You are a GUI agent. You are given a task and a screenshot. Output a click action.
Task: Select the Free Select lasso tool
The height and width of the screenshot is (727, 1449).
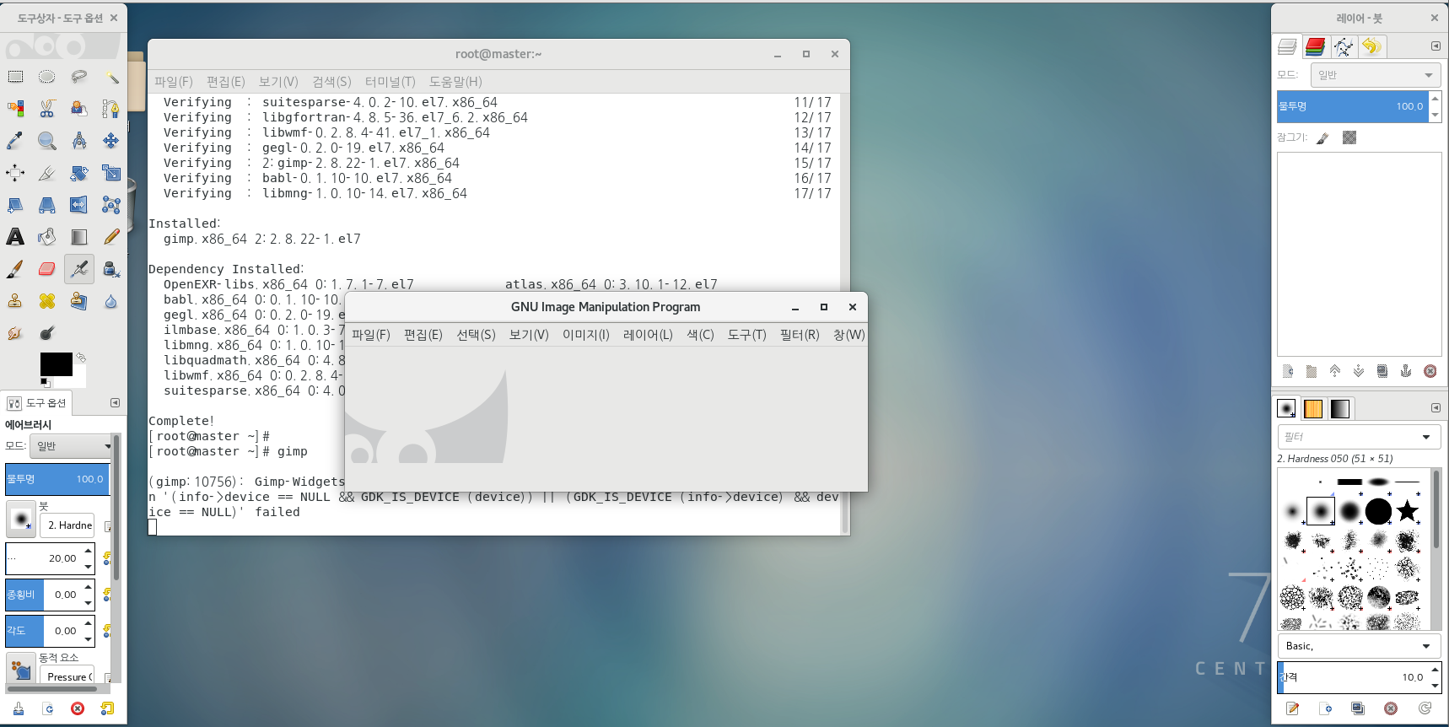(79, 77)
